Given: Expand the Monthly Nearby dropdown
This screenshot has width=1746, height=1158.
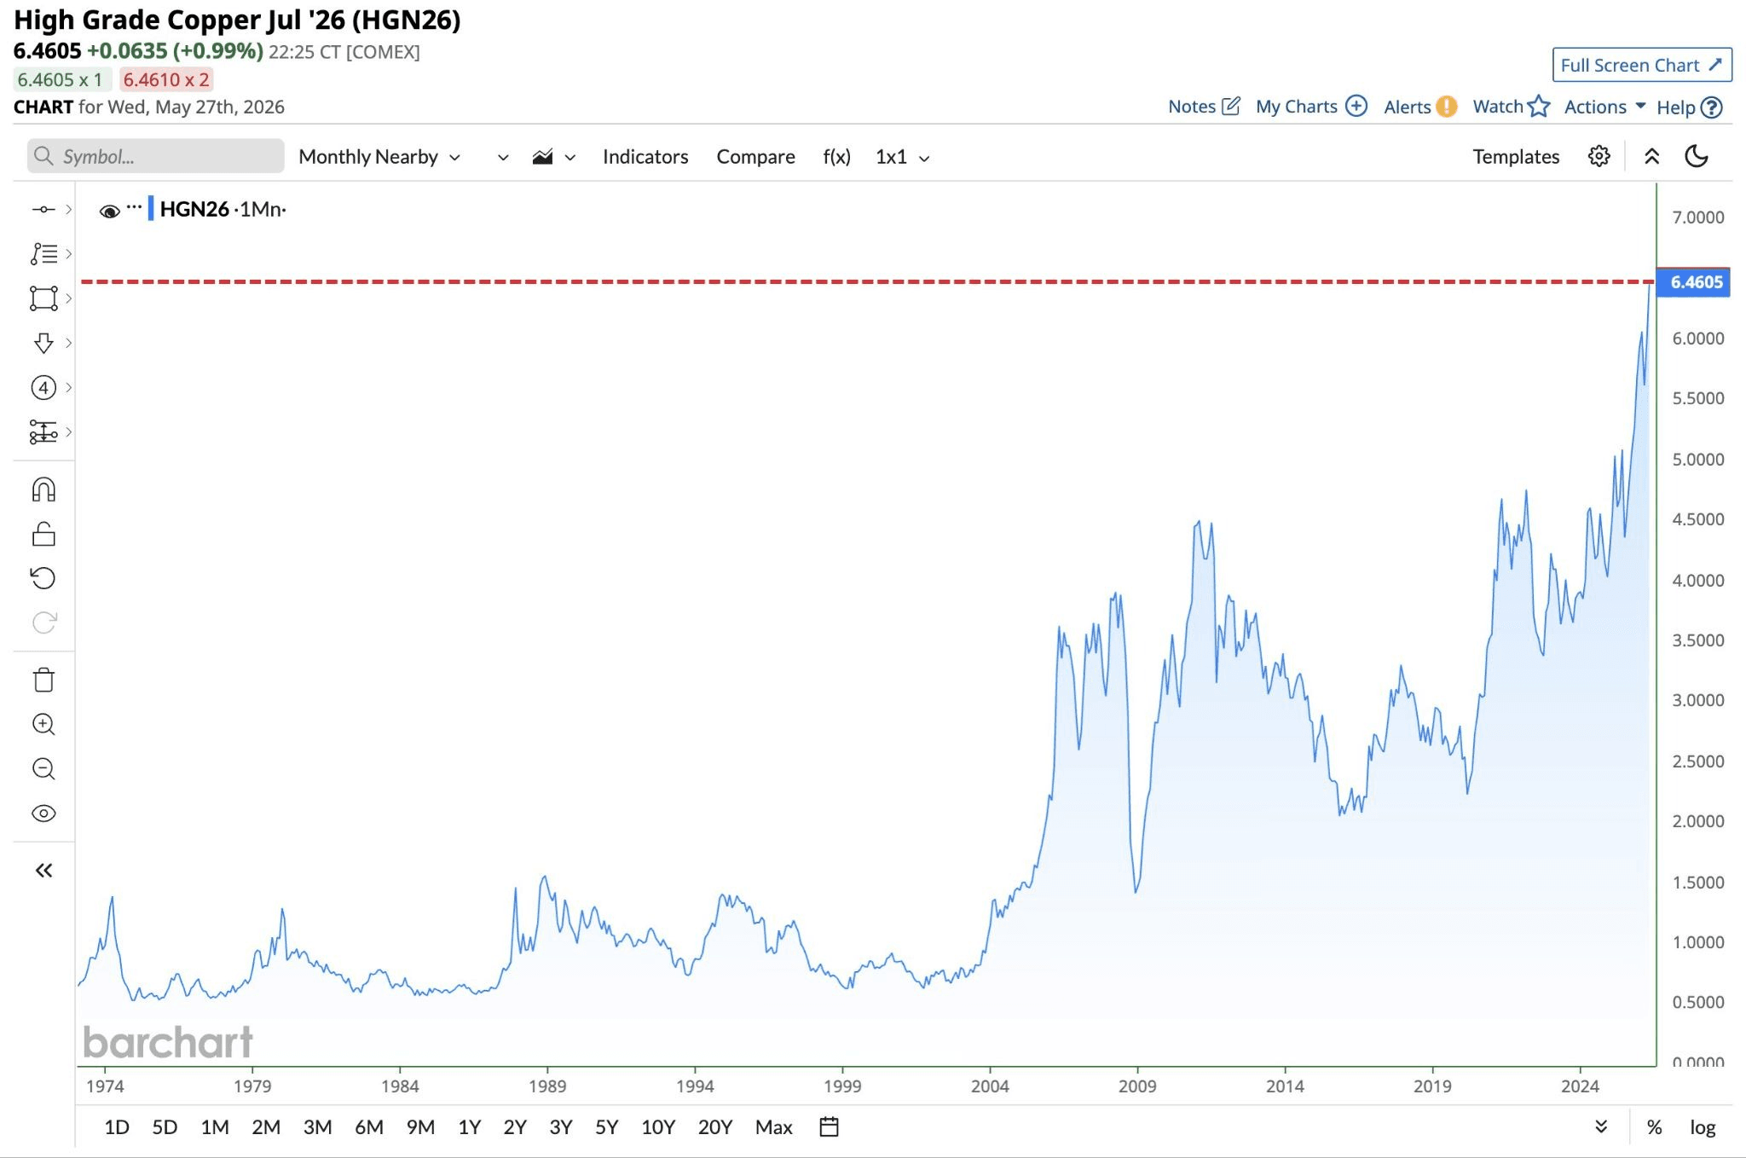Looking at the screenshot, I should [379, 157].
